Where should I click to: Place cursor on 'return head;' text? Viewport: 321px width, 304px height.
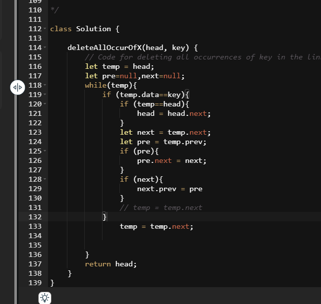pyautogui.click(x=111, y=264)
